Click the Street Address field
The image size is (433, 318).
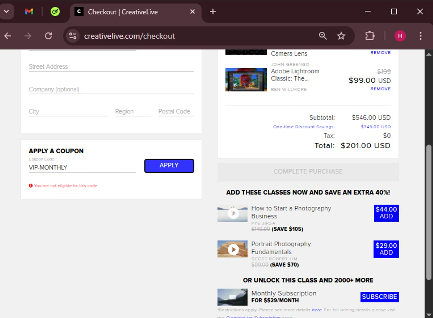pyautogui.click(x=111, y=67)
